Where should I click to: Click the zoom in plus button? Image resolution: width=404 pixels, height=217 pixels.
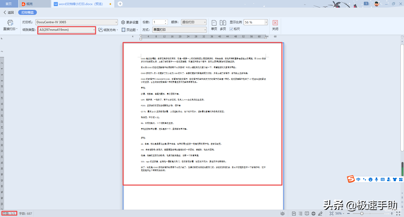point(392,213)
